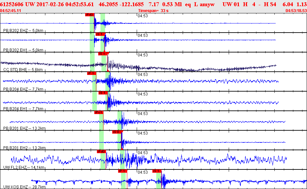Click the 04:53 tick label on UW FL2 EHZ trace
307x189 pixels.
click(x=143, y=153)
